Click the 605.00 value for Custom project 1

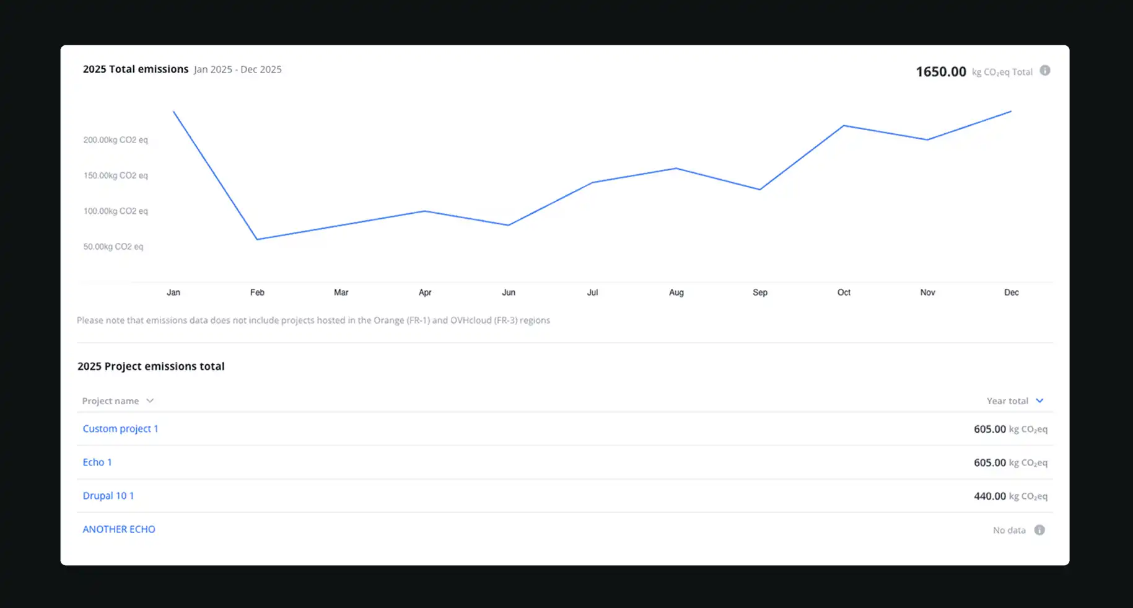click(x=990, y=429)
